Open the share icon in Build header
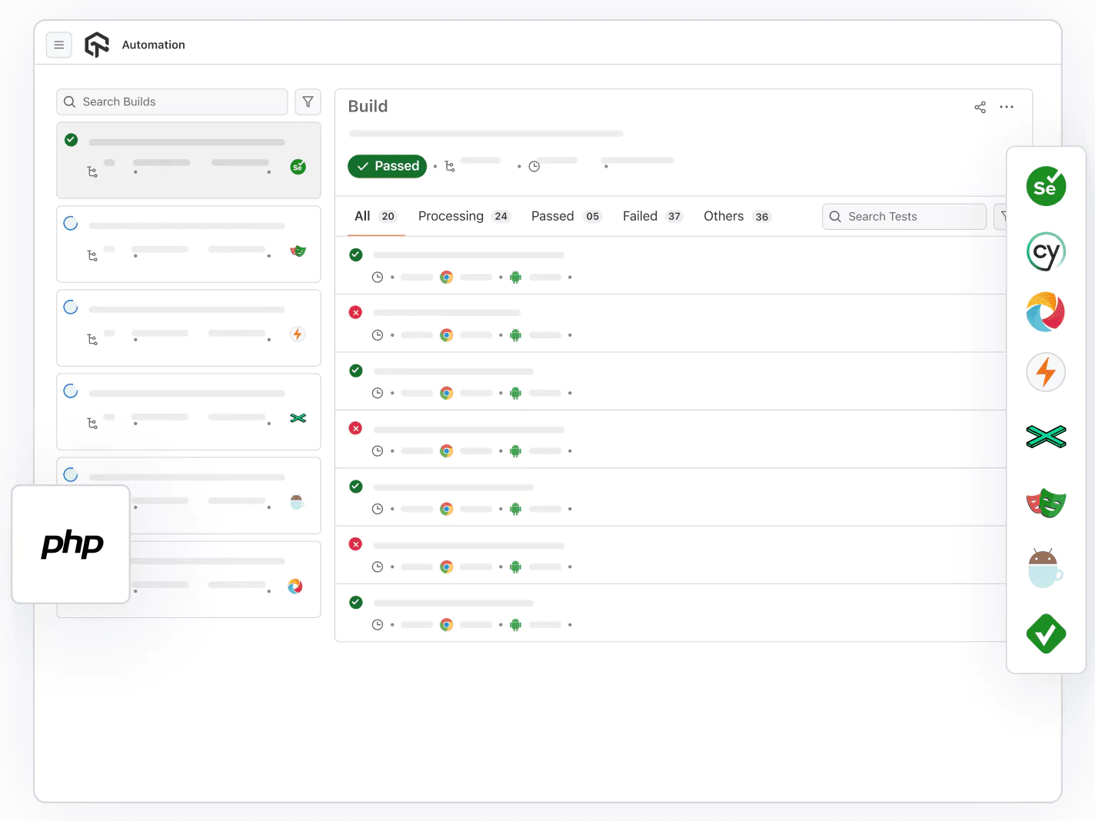 coord(980,107)
